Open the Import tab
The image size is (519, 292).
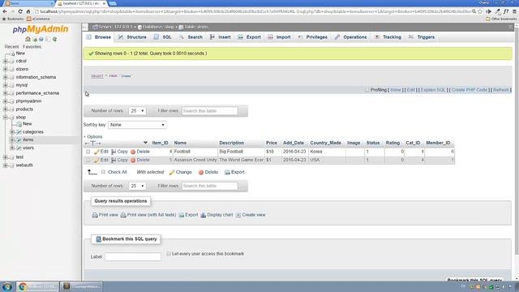[279, 37]
